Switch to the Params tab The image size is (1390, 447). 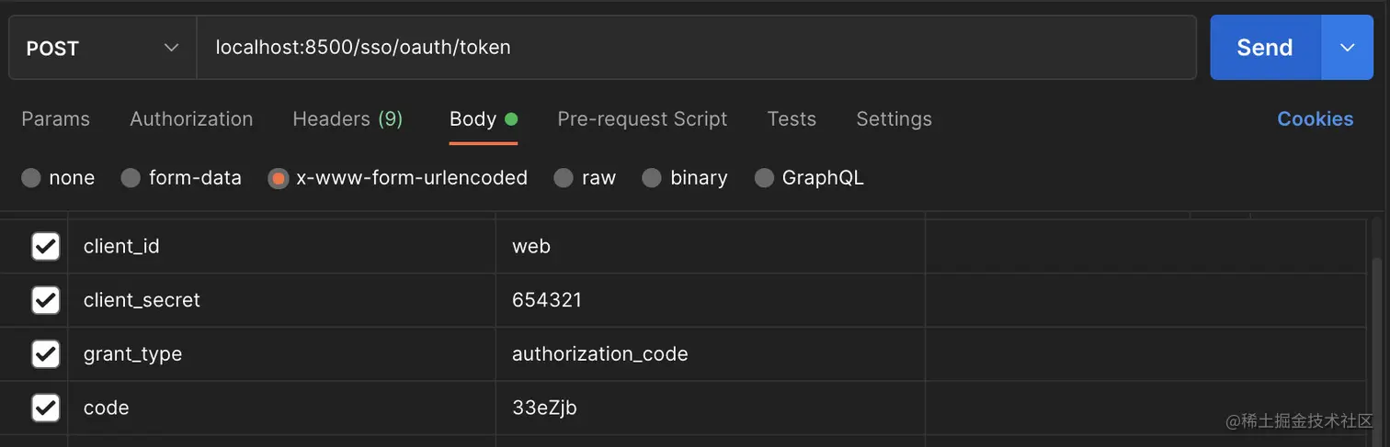click(x=56, y=119)
